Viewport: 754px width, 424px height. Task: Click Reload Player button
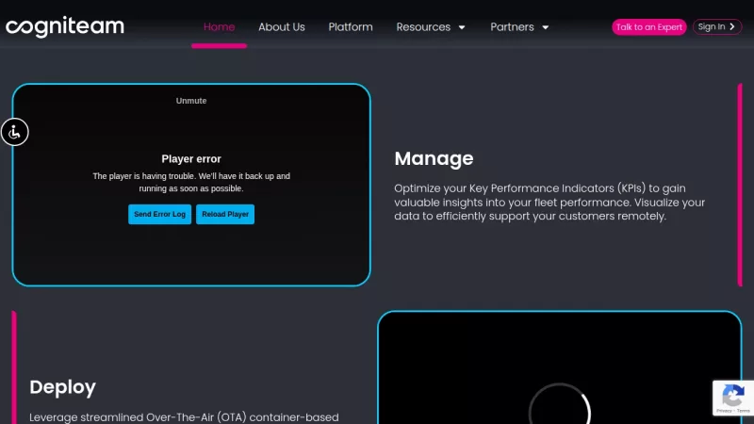point(225,215)
